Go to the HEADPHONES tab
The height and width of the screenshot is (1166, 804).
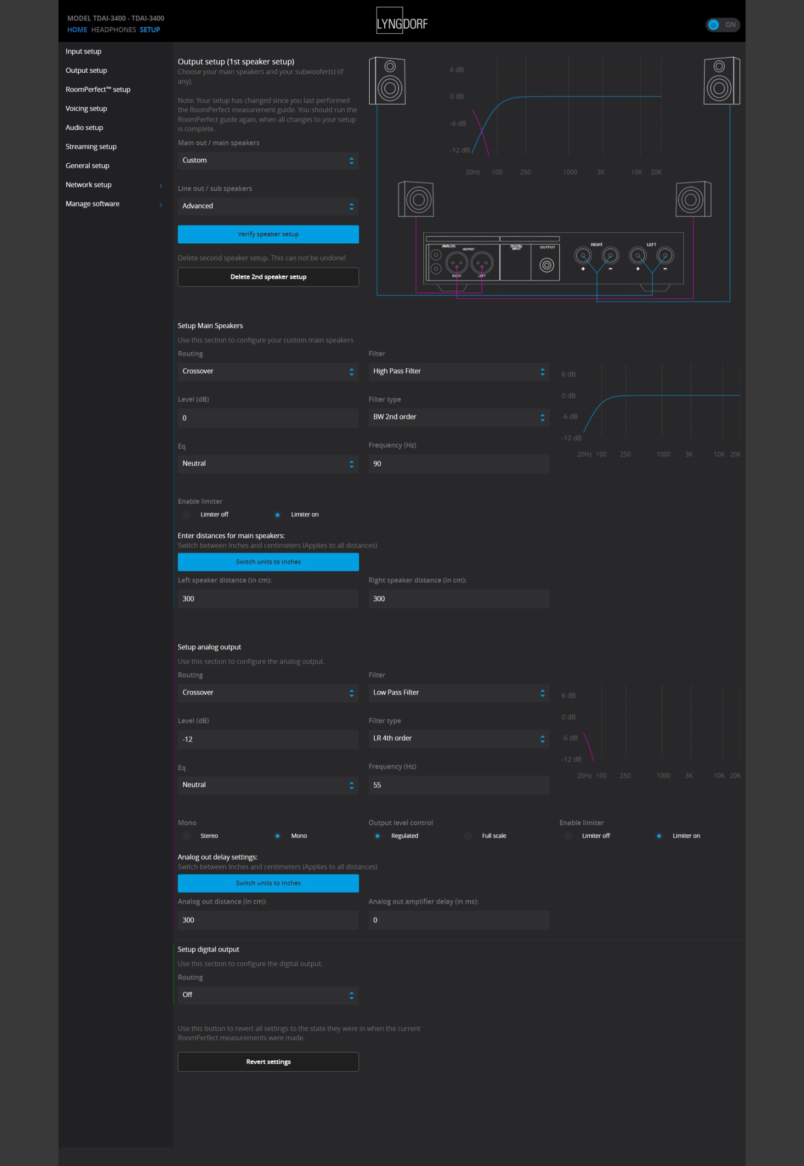113,30
